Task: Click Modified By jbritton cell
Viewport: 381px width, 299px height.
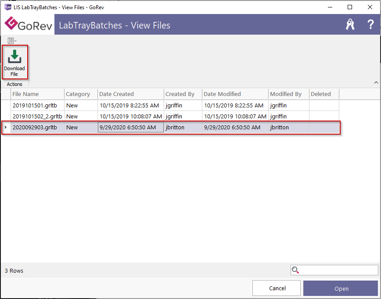Action: coord(289,128)
